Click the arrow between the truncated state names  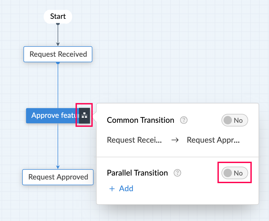pyautogui.click(x=174, y=140)
